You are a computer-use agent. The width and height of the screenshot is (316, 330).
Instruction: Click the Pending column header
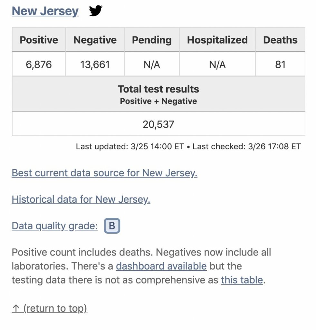[152, 40]
